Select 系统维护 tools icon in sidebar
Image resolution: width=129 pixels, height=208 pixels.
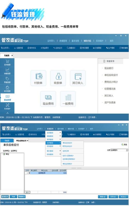click(x=7, y=107)
